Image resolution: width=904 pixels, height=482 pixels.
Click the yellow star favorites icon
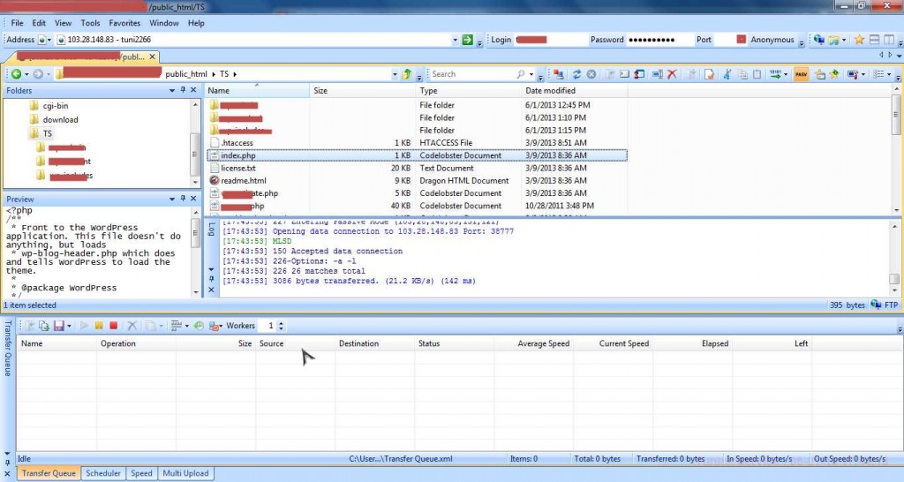coord(859,40)
